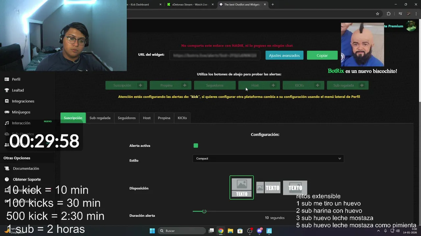Open the Chrome three-dot menu

click(417, 14)
